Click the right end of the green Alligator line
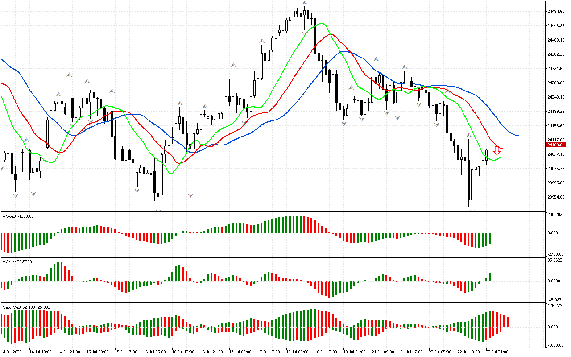This screenshot has height=357, width=571. (x=501, y=157)
